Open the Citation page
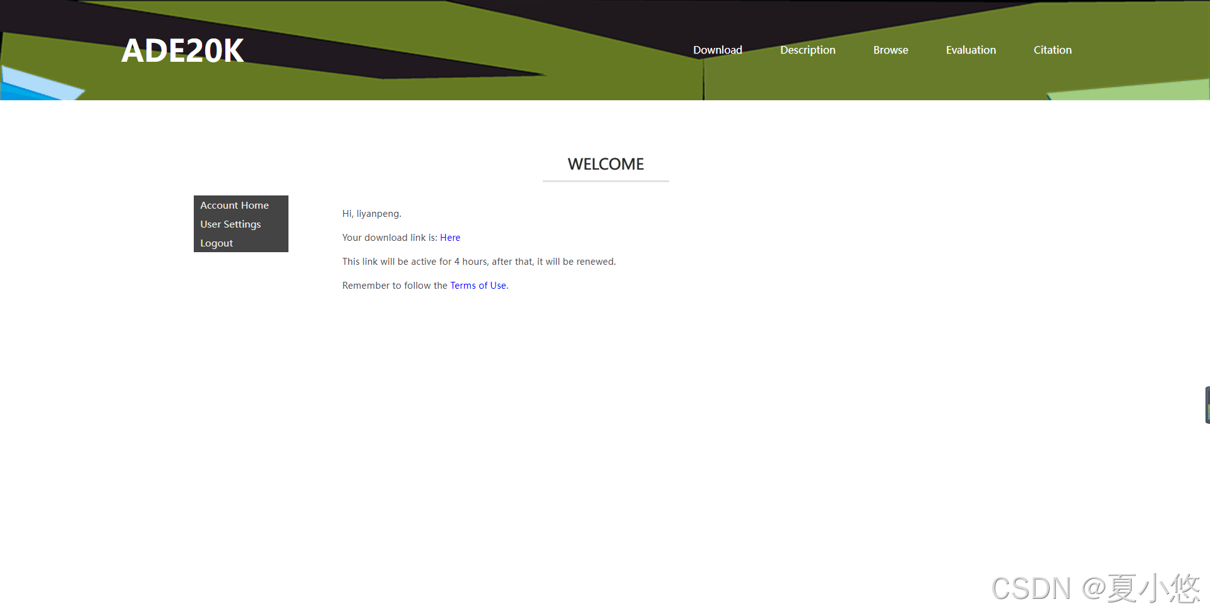Viewport: 1210px width, 609px height. [1052, 50]
